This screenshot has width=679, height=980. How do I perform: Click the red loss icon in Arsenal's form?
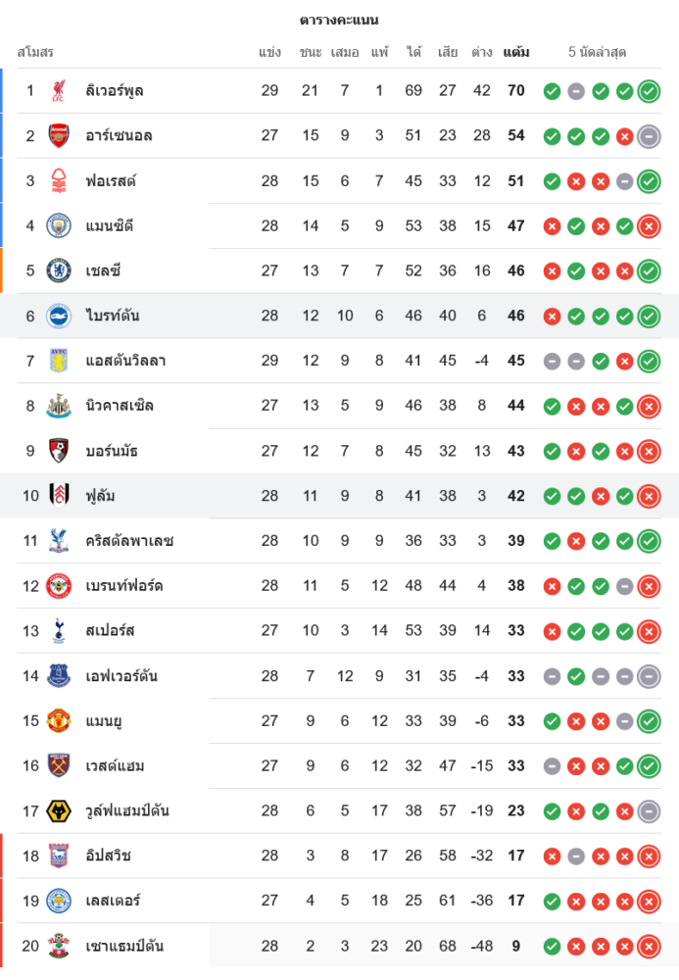(624, 136)
